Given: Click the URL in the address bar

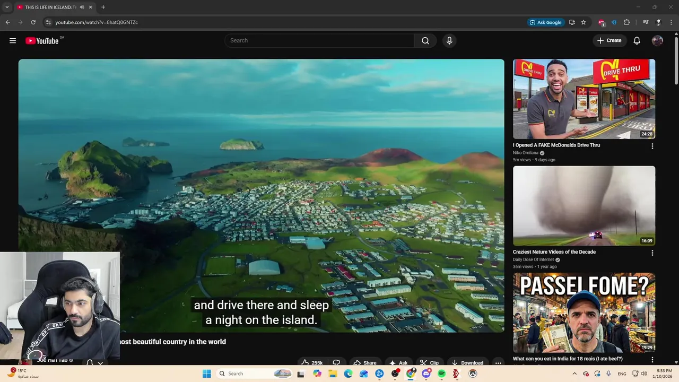Looking at the screenshot, I should (97, 22).
